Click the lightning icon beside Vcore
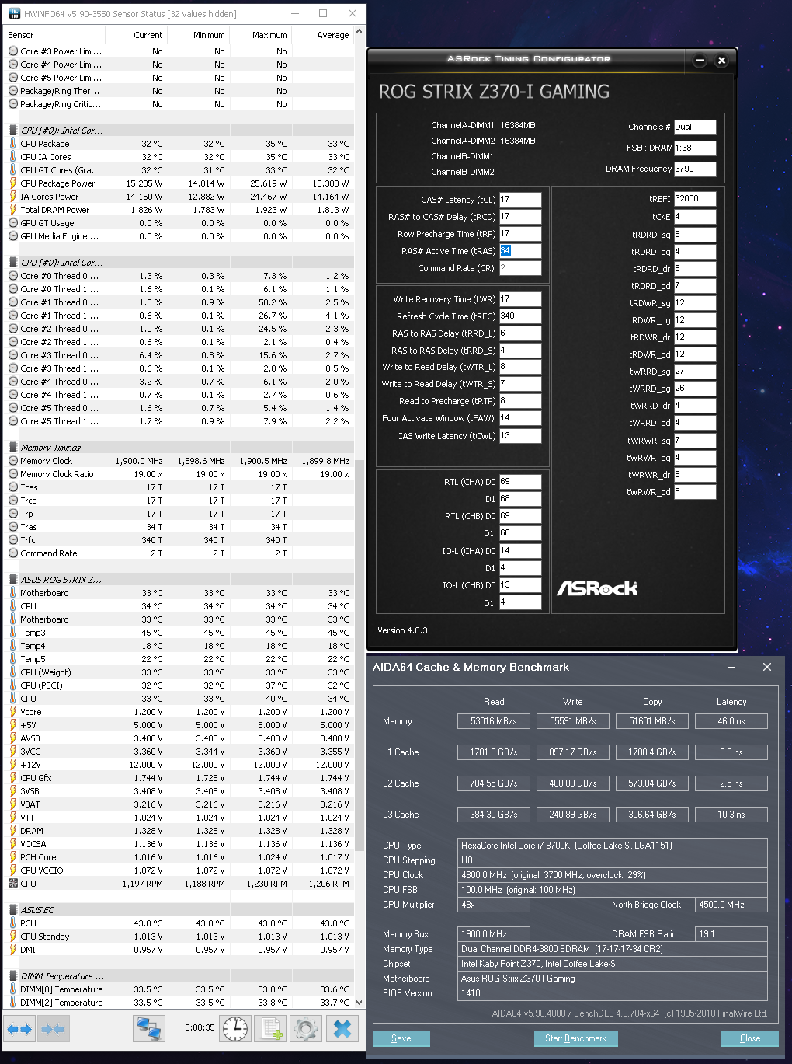The height and width of the screenshot is (1064, 792). (13, 712)
